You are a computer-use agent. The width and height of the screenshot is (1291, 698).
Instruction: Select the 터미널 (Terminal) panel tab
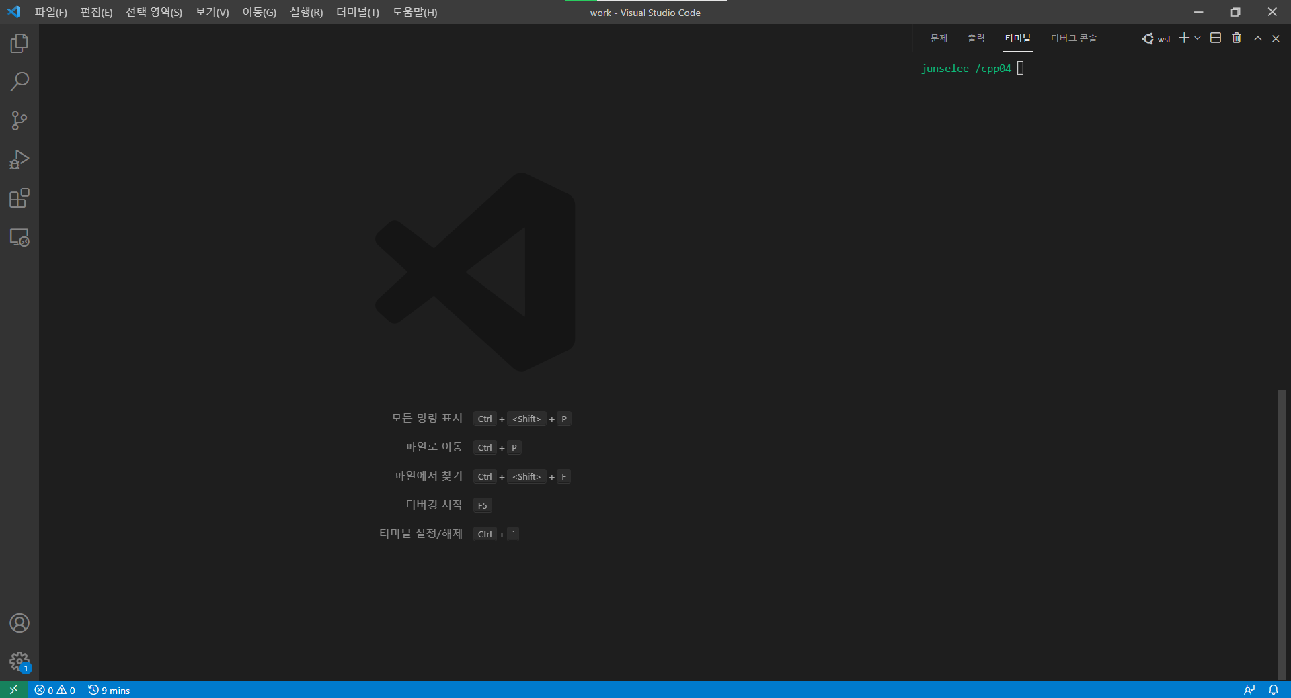pyautogui.click(x=1018, y=38)
